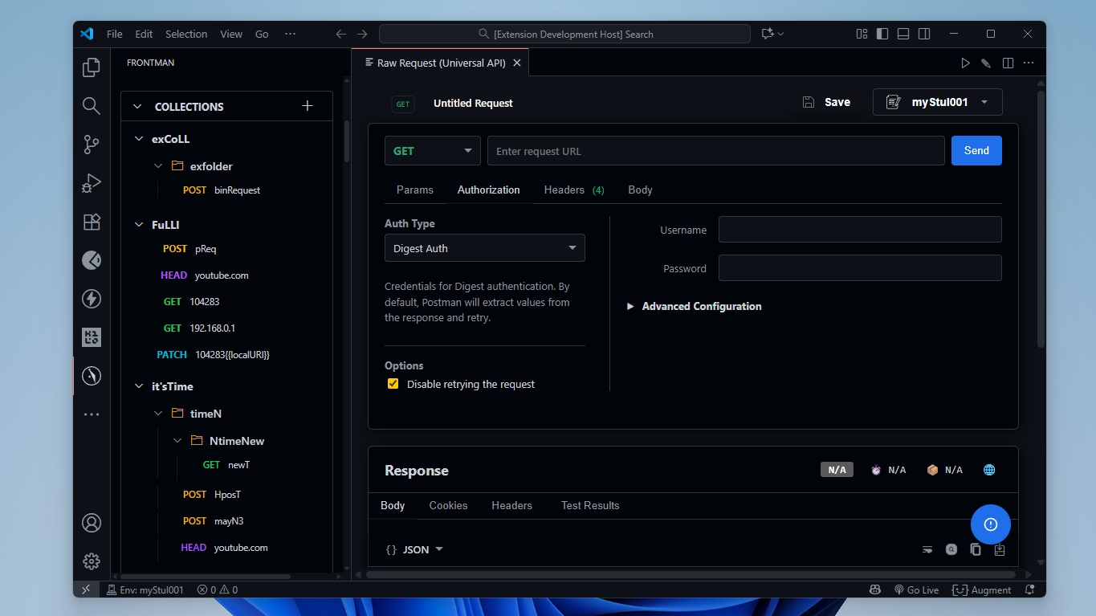Click the save response icon in response toolbar
Image resolution: width=1096 pixels, height=616 pixels.
pyautogui.click(x=1000, y=550)
